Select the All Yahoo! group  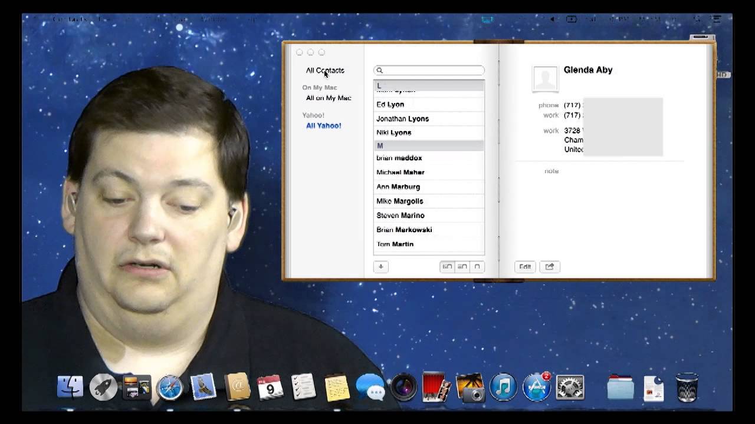tap(323, 125)
